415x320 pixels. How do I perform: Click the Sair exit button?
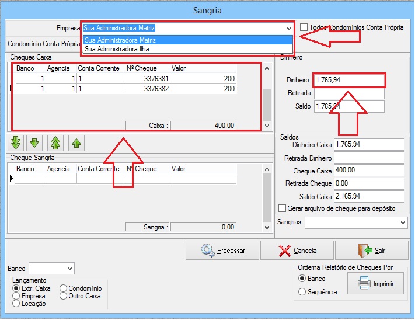[374, 251]
